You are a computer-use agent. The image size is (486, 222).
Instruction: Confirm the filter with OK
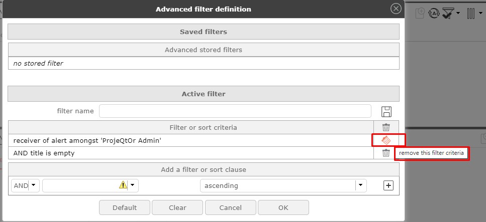click(x=283, y=207)
